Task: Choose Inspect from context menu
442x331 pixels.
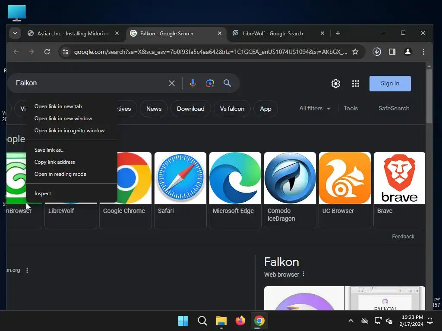Action: click(x=72, y=194)
